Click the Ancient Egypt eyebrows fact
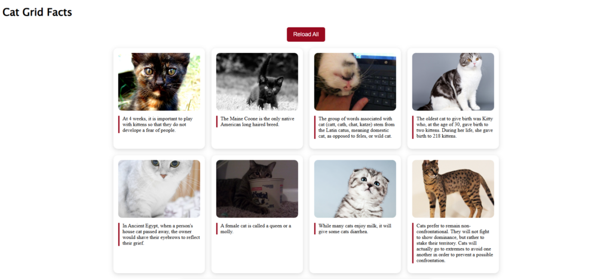612x279 pixels. 159,234
